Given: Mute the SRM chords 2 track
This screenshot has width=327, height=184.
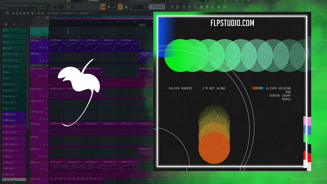Looking at the screenshot, I should click(x=47, y=96).
